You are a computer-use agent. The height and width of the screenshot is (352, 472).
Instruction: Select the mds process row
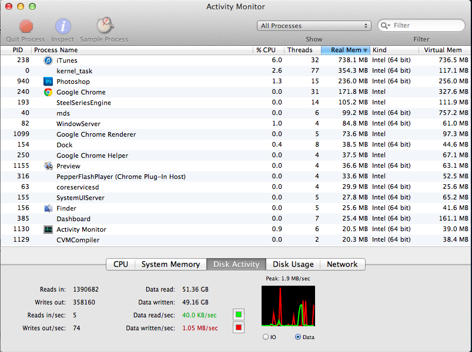tap(236, 113)
